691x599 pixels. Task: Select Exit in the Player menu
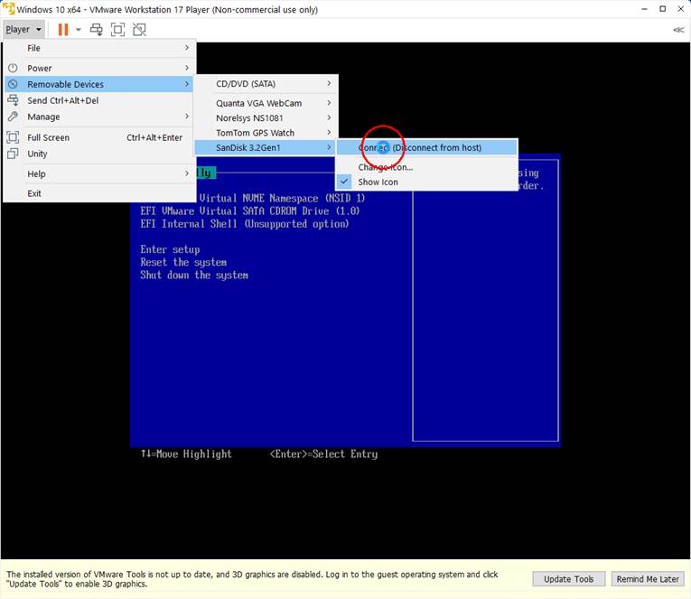pos(34,193)
